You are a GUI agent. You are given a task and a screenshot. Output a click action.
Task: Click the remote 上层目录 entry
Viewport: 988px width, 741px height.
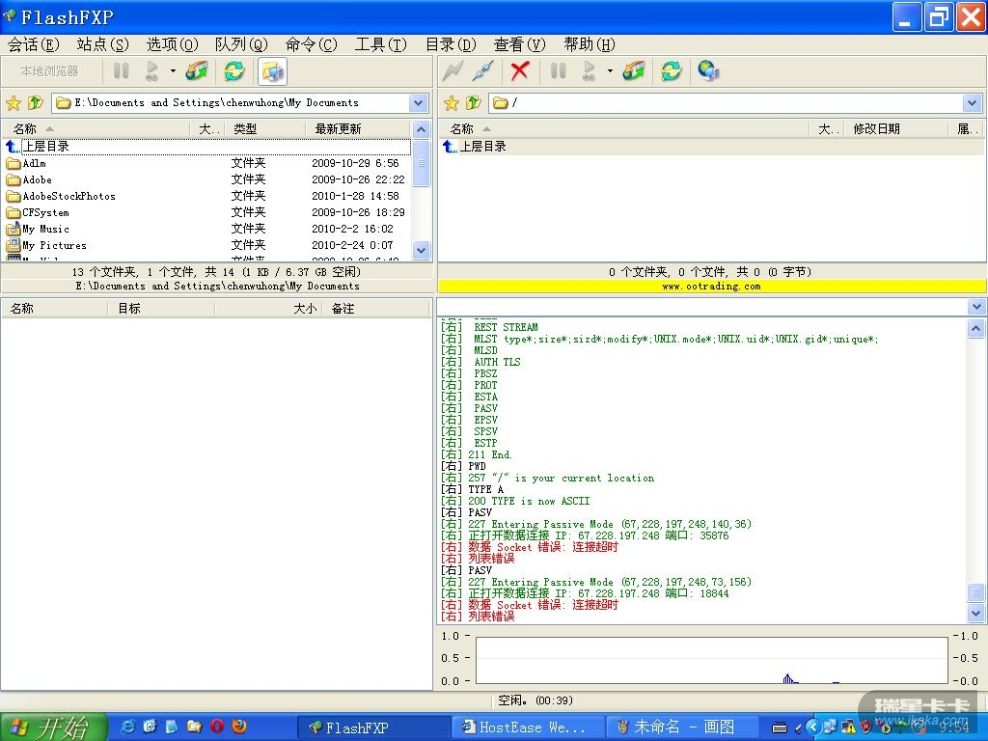(482, 147)
